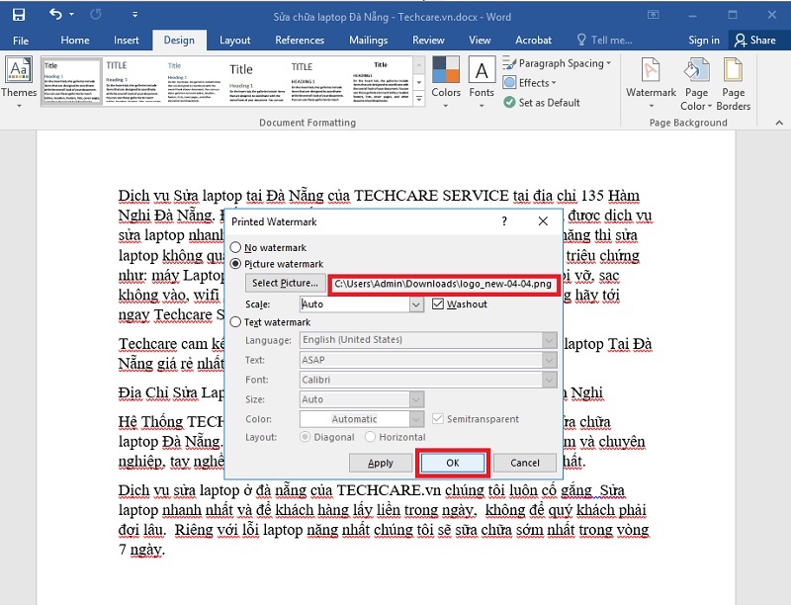
Task: Open the Paragraph Spacing dropdown
Action: pyautogui.click(x=559, y=64)
